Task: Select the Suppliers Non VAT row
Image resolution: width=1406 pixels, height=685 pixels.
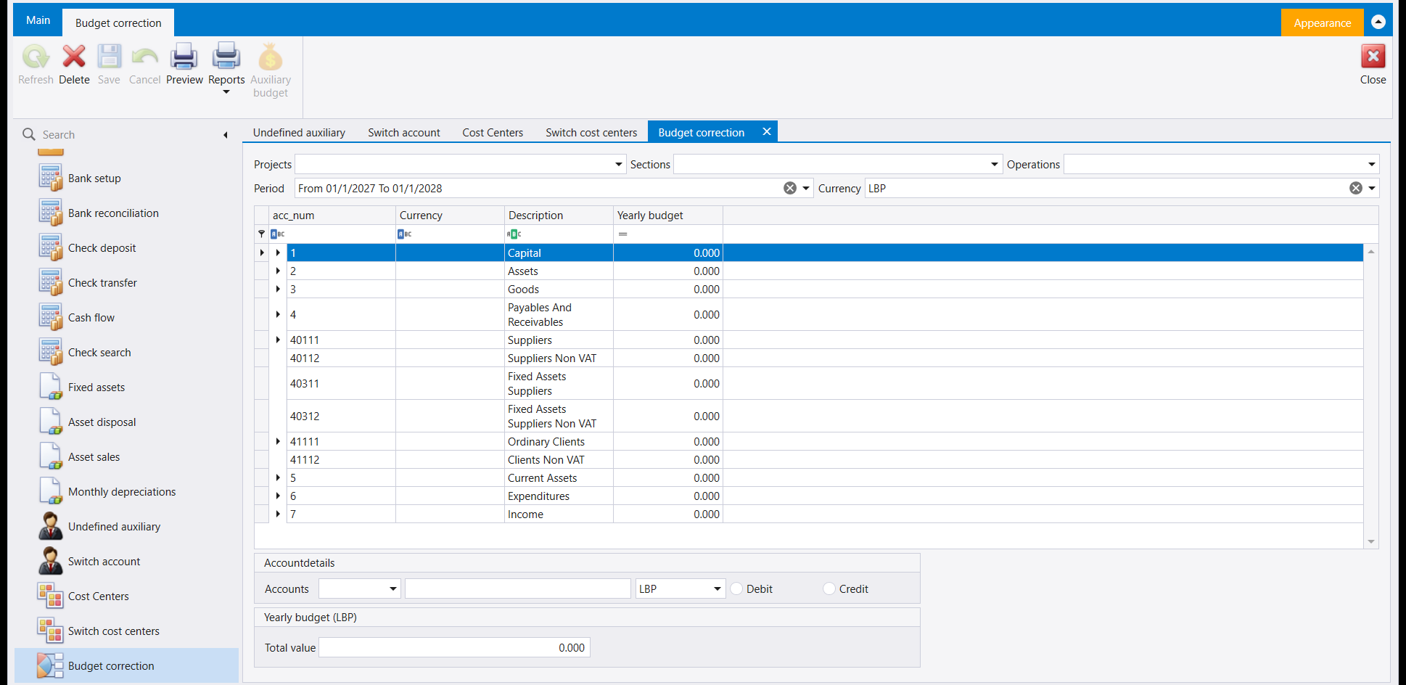Action: [809, 358]
